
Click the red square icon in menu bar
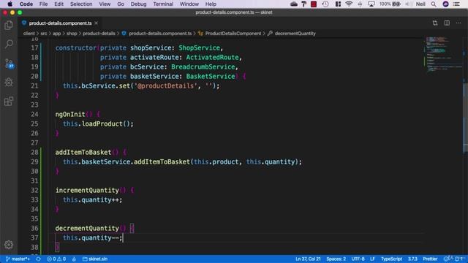[314, 4]
